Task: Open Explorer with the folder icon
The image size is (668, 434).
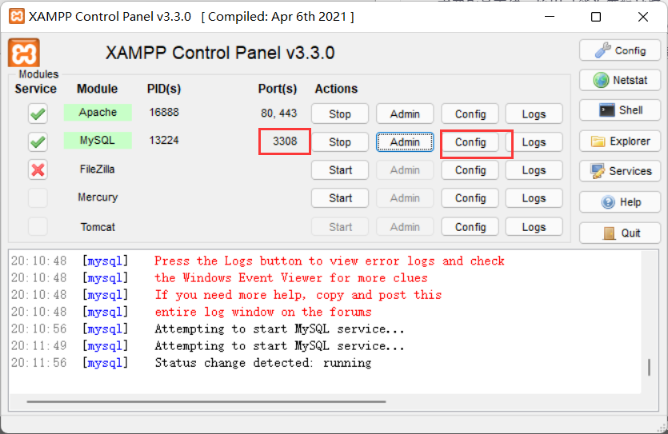Action: [x=620, y=141]
